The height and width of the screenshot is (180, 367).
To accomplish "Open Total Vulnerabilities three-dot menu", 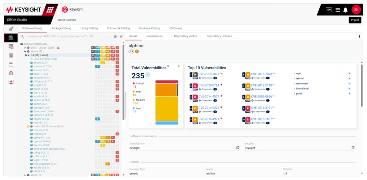I will pyautogui.click(x=179, y=67).
